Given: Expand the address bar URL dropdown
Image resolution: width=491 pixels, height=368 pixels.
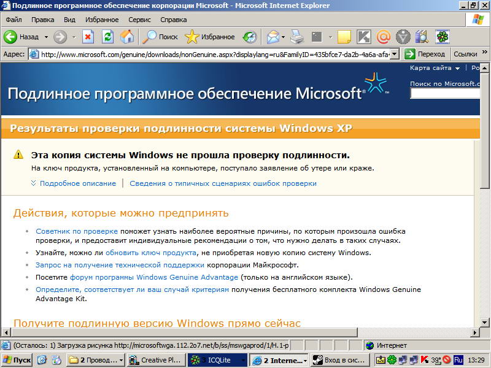Looking at the screenshot, I should 395,54.
